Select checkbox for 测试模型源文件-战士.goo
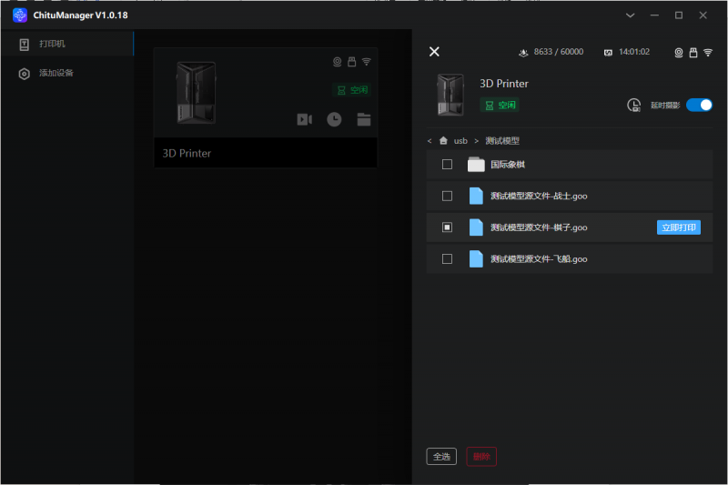 point(447,196)
